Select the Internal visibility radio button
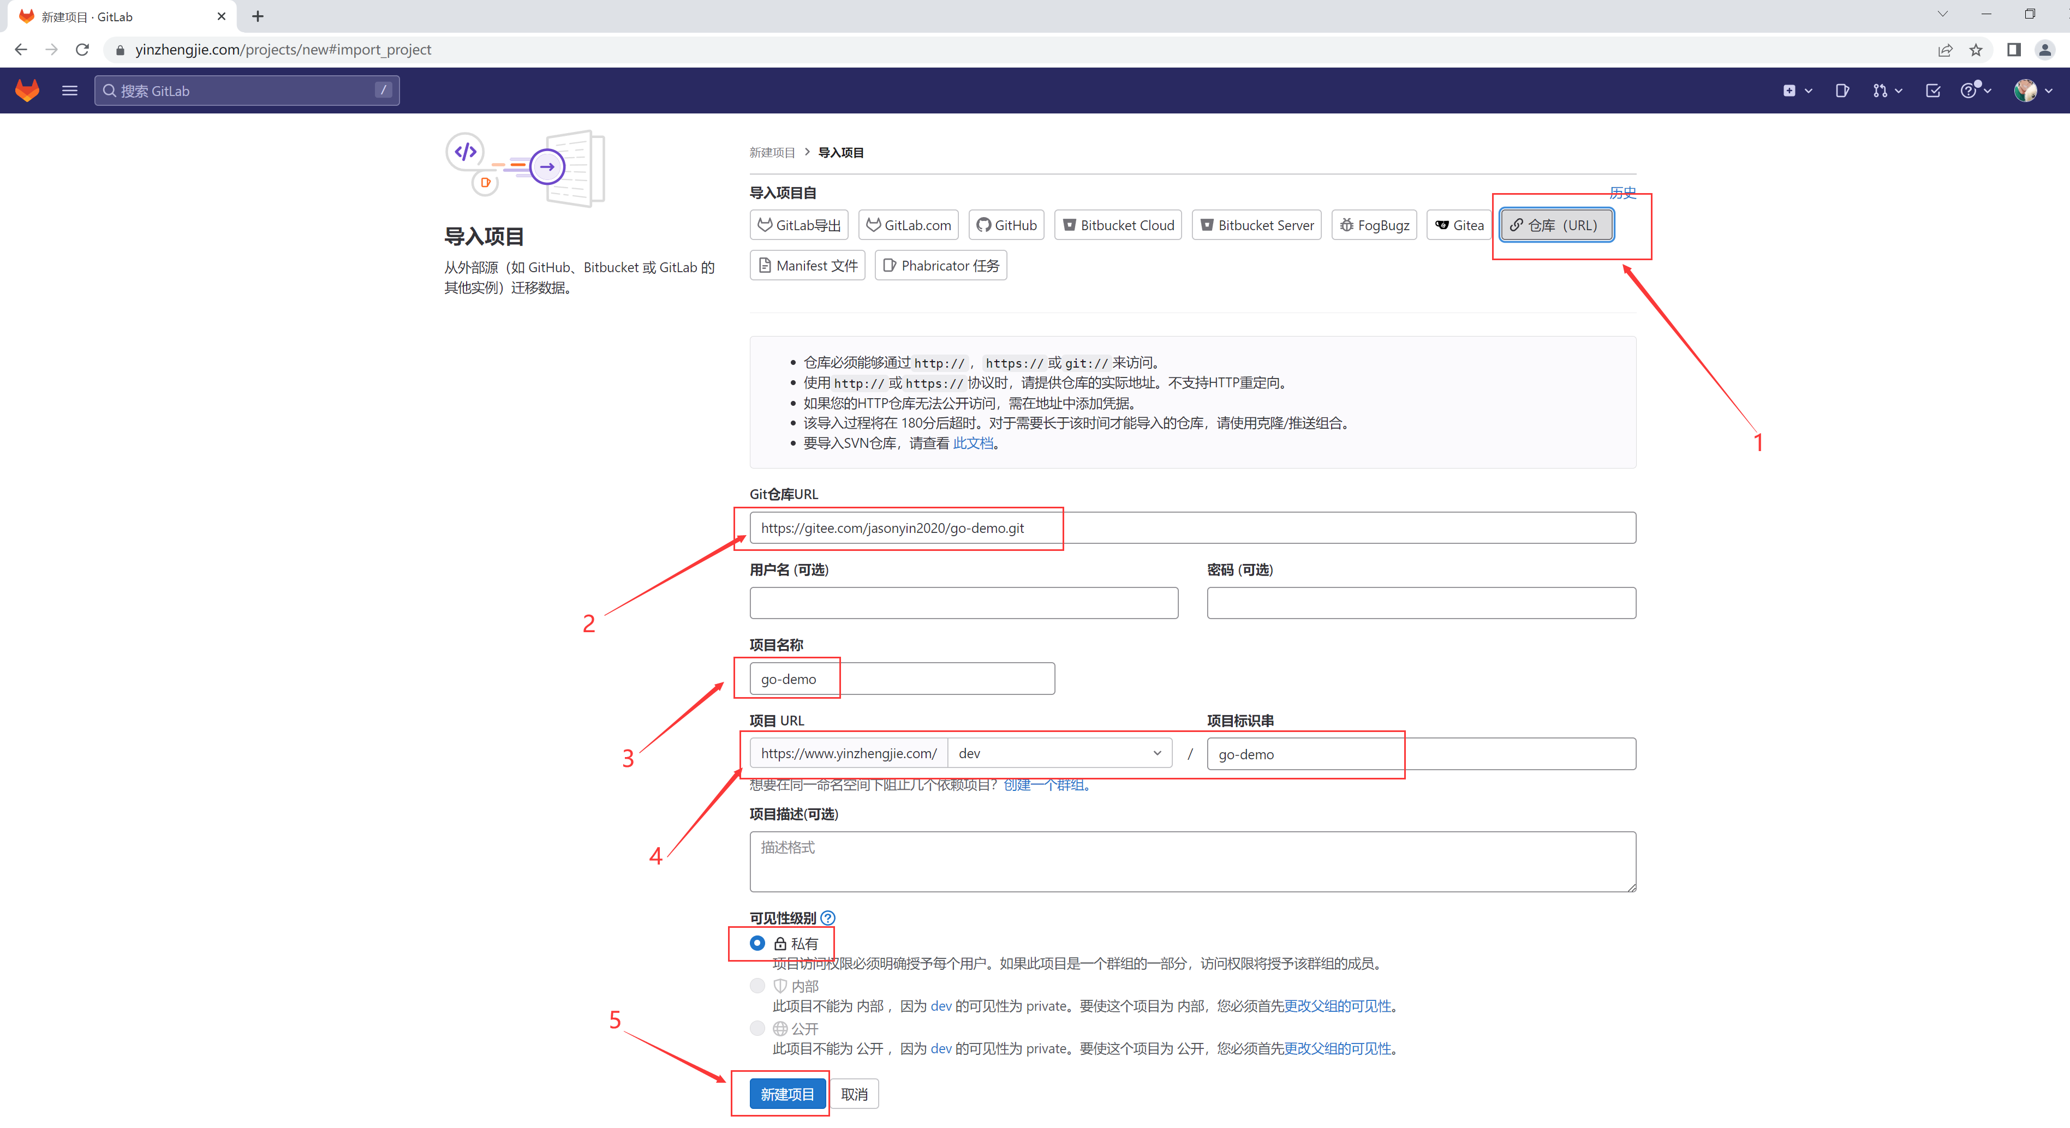2070x1128 pixels. tap(757, 986)
